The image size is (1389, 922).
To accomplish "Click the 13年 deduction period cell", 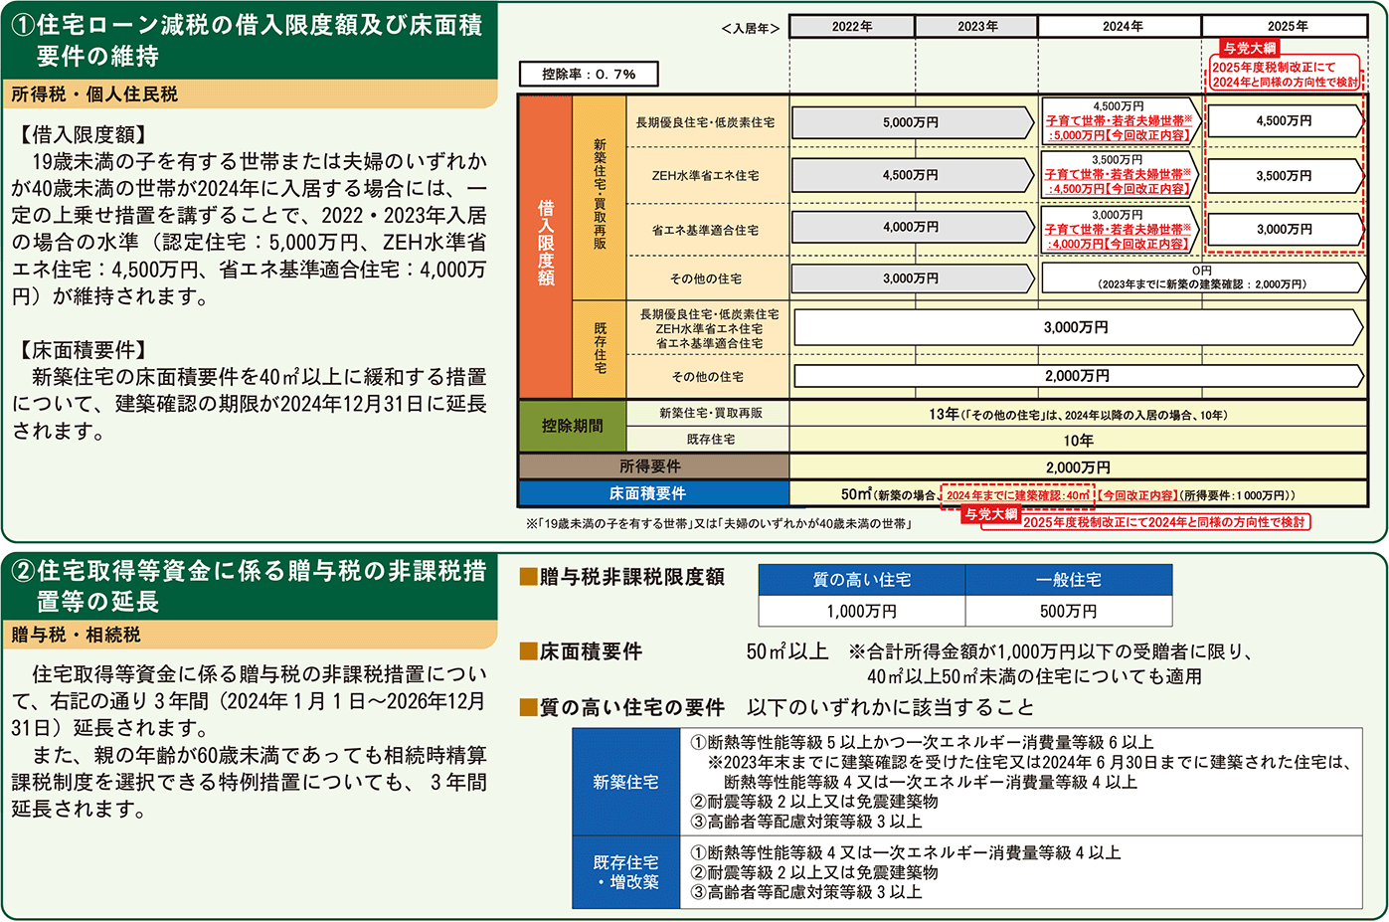I will click(x=1078, y=414).
